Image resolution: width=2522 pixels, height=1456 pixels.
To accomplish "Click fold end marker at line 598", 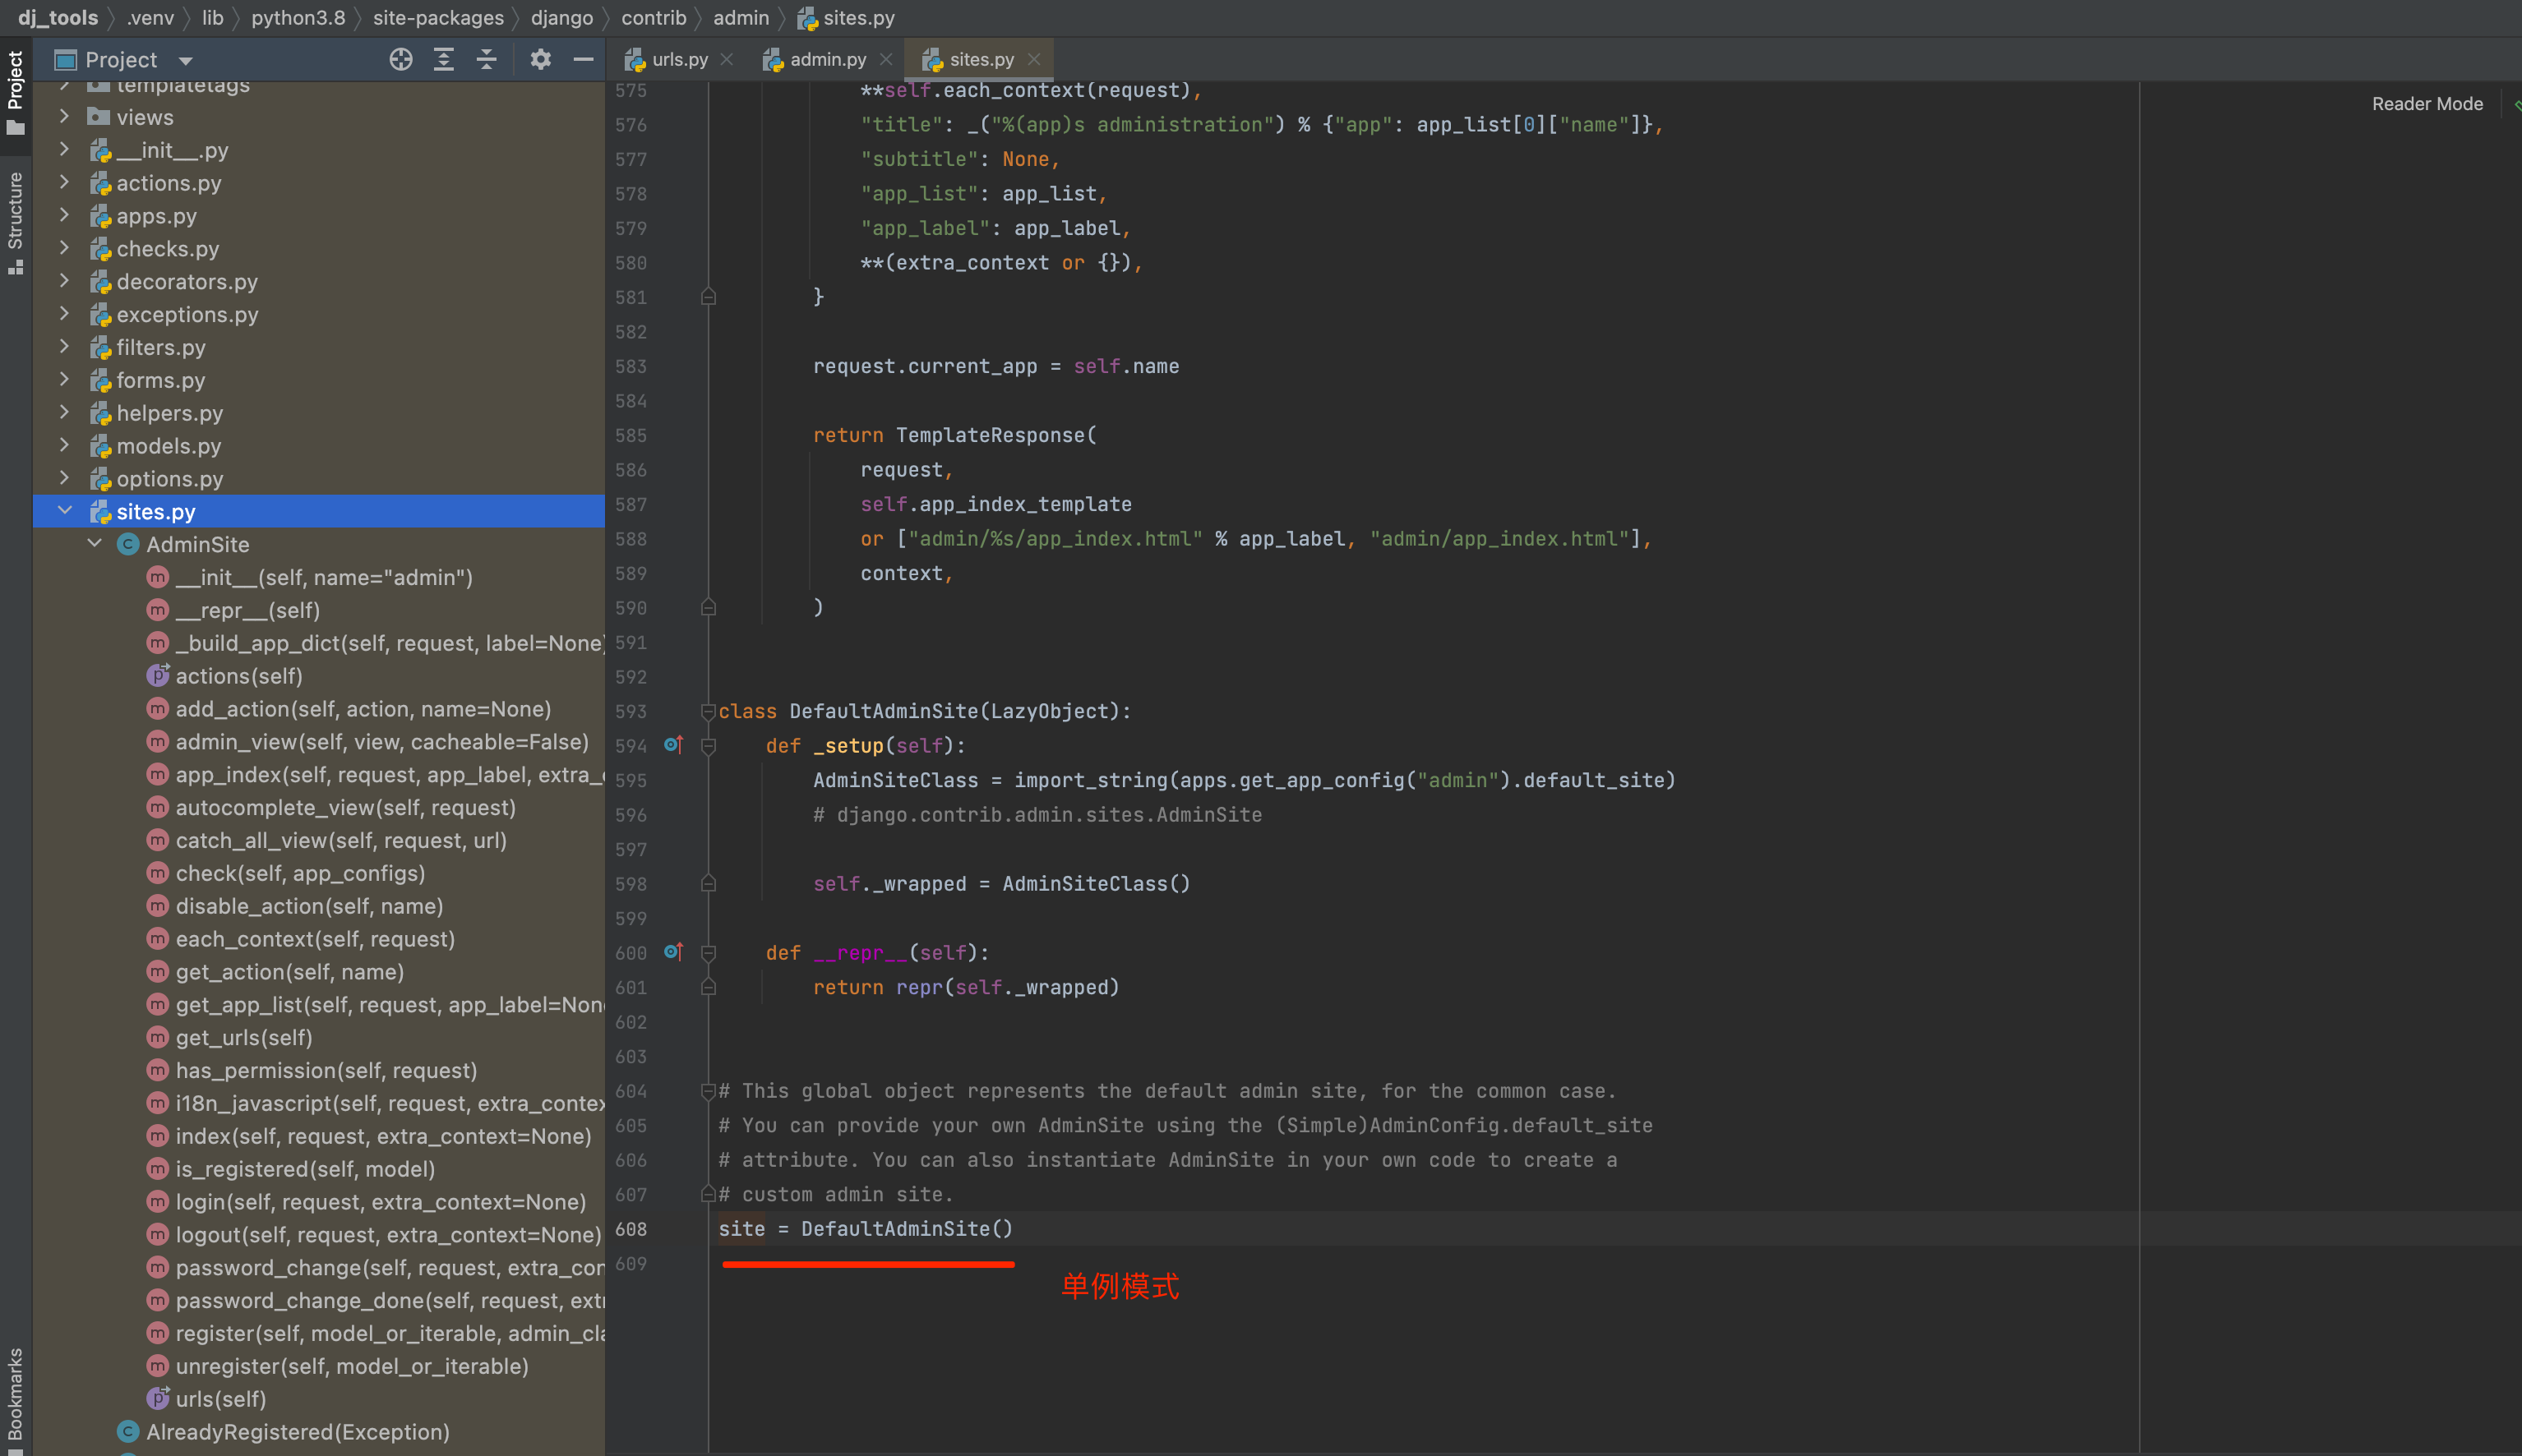I will [709, 884].
